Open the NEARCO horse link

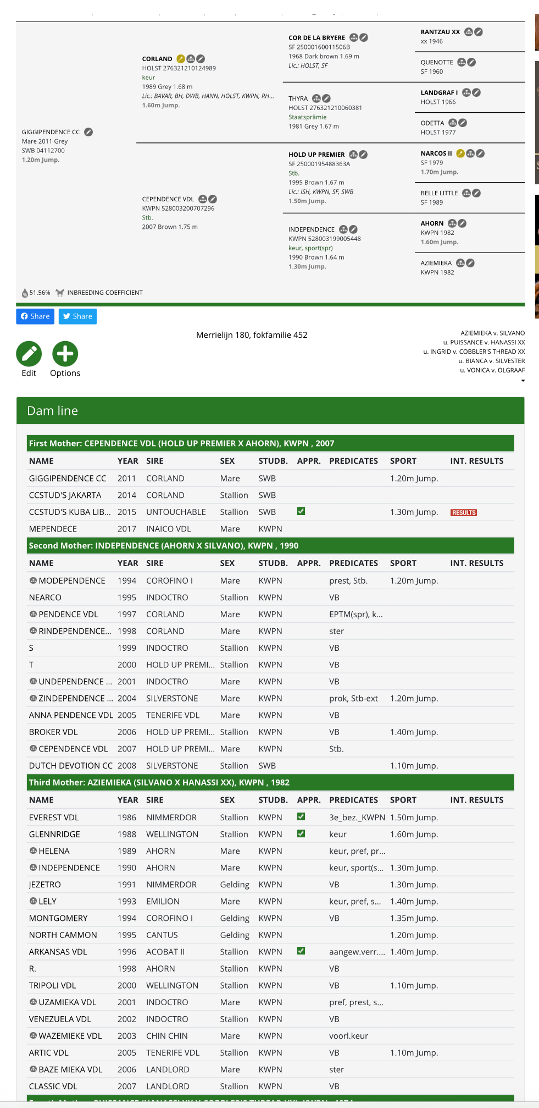pyautogui.click(x=45, y=597)
